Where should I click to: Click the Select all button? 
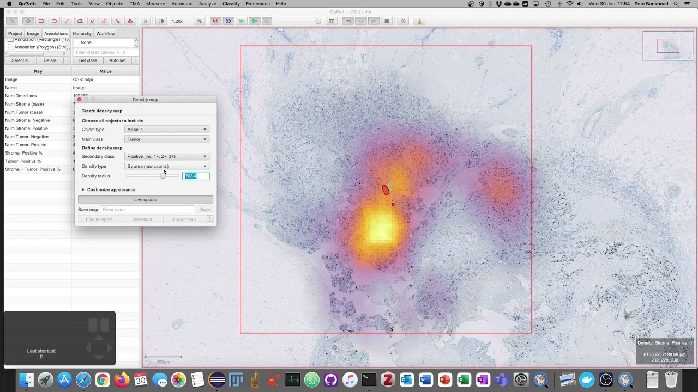pyautogui.click(x=21, y=60)
